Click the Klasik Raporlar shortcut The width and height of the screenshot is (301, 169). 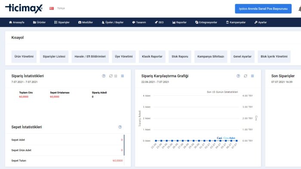(x=152, y=57)
